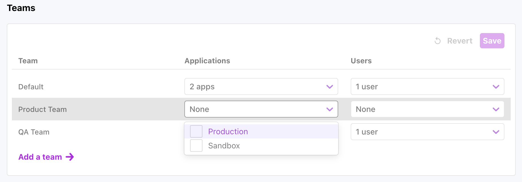This screenshot has width=522, height=182.
Task: Check the Sandbox checkbox
Action: (x=196, y=146)
